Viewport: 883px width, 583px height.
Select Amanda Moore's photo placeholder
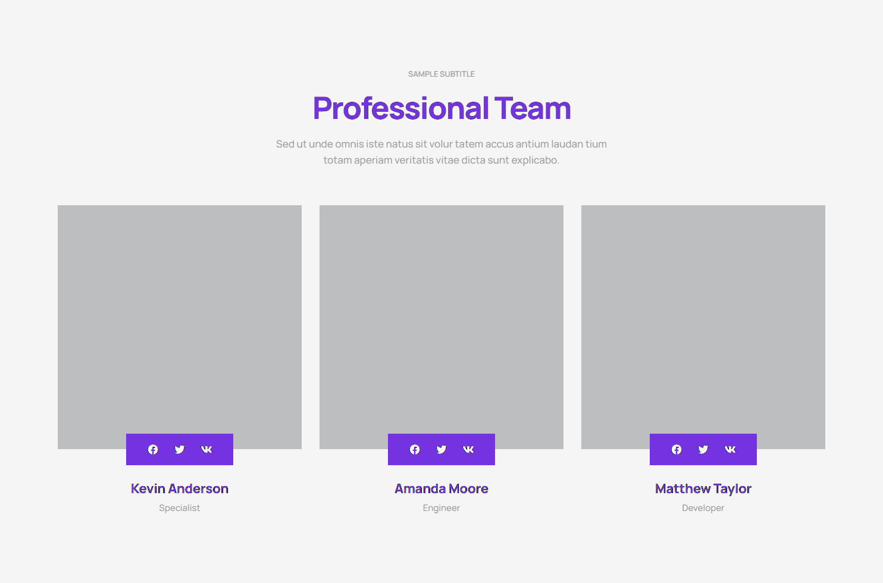click(441, 315)
